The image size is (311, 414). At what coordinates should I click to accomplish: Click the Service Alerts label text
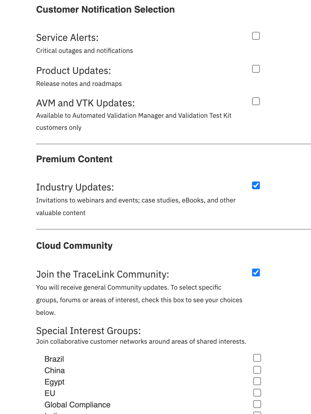point(67,37)
